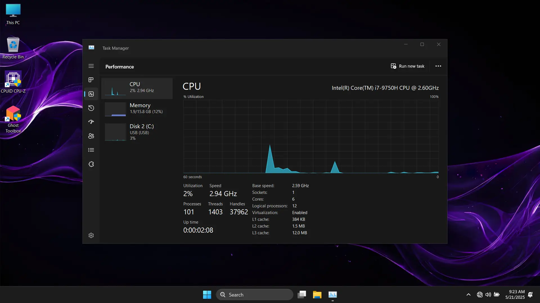Open the three-dots more options menu

pyautogui.click(x=438, y=66)
